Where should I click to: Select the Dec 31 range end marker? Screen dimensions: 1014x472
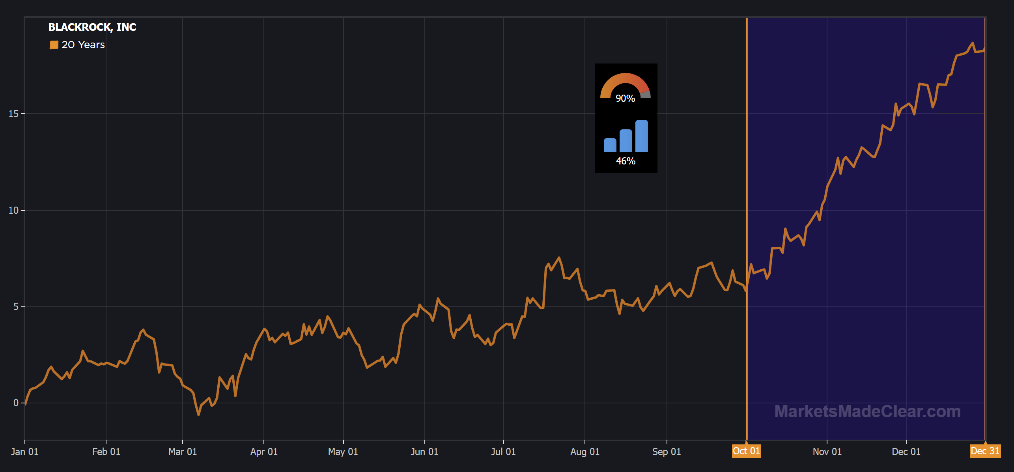point(985,451)
